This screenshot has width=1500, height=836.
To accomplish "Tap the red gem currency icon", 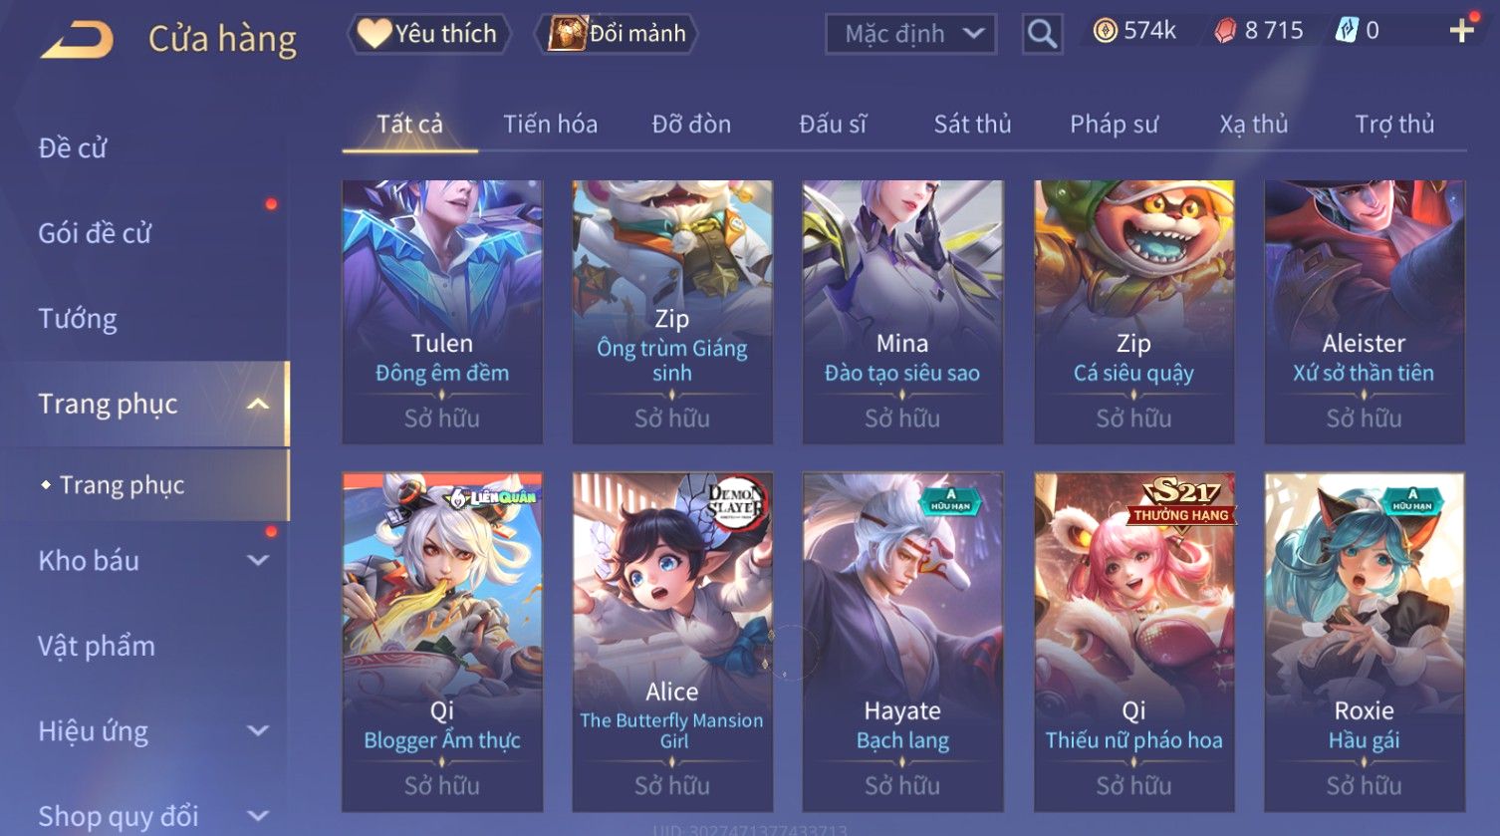I will coord(1225,32).
